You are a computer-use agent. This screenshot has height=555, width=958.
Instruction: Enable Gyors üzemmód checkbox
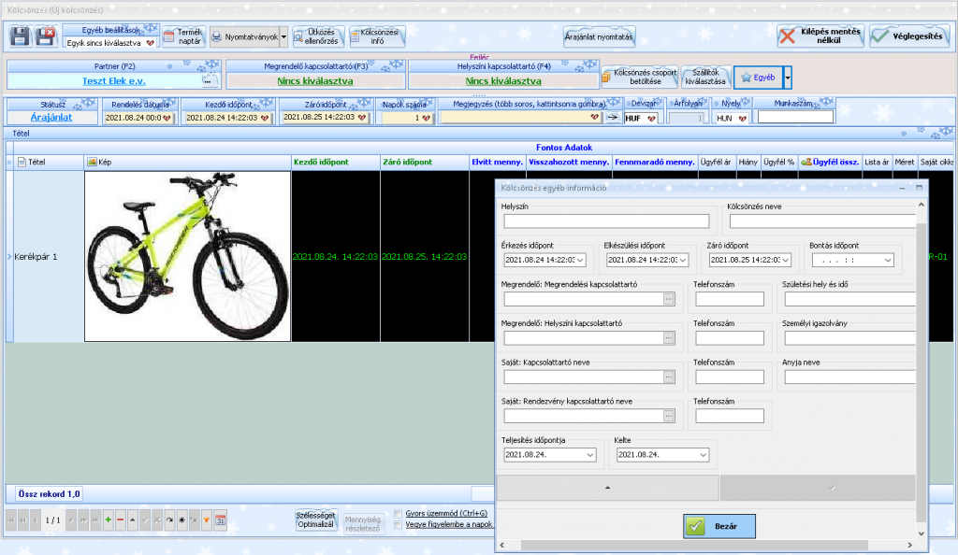click(399, 514)
